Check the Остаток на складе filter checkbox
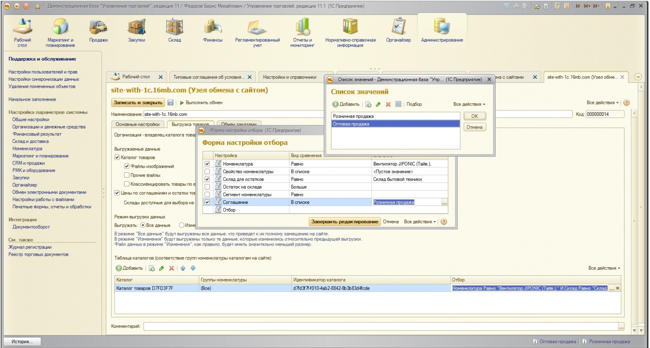This screenshot has width=650, height=348. click(207, 187)
